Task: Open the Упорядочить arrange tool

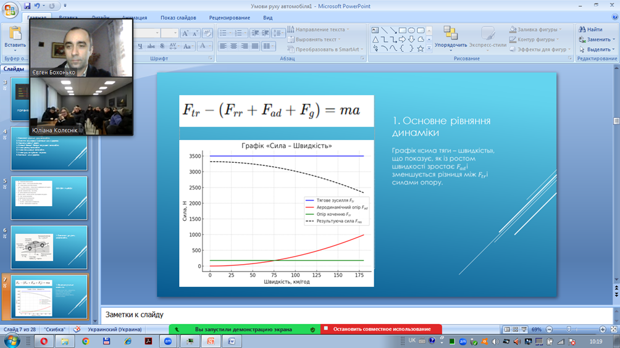Action: point(451,38)
